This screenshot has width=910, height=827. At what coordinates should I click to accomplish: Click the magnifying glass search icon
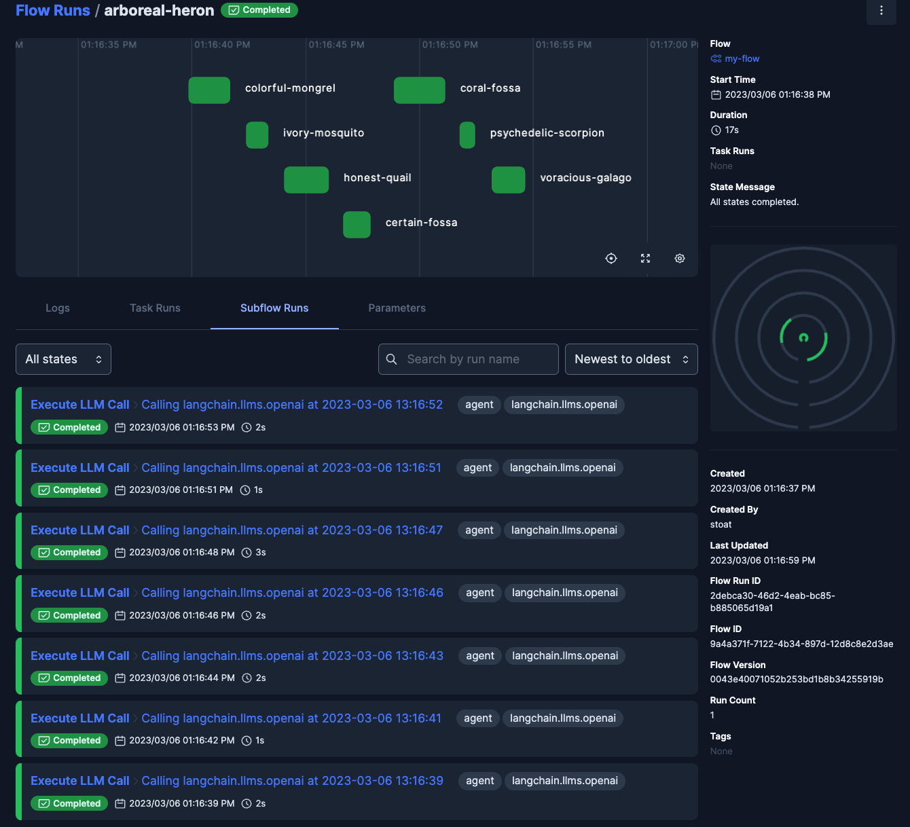[x=392, y=359]
